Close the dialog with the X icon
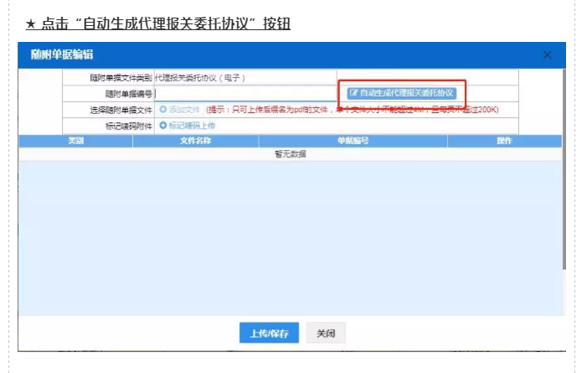The image size is (587, 373). tap(548, 54)
